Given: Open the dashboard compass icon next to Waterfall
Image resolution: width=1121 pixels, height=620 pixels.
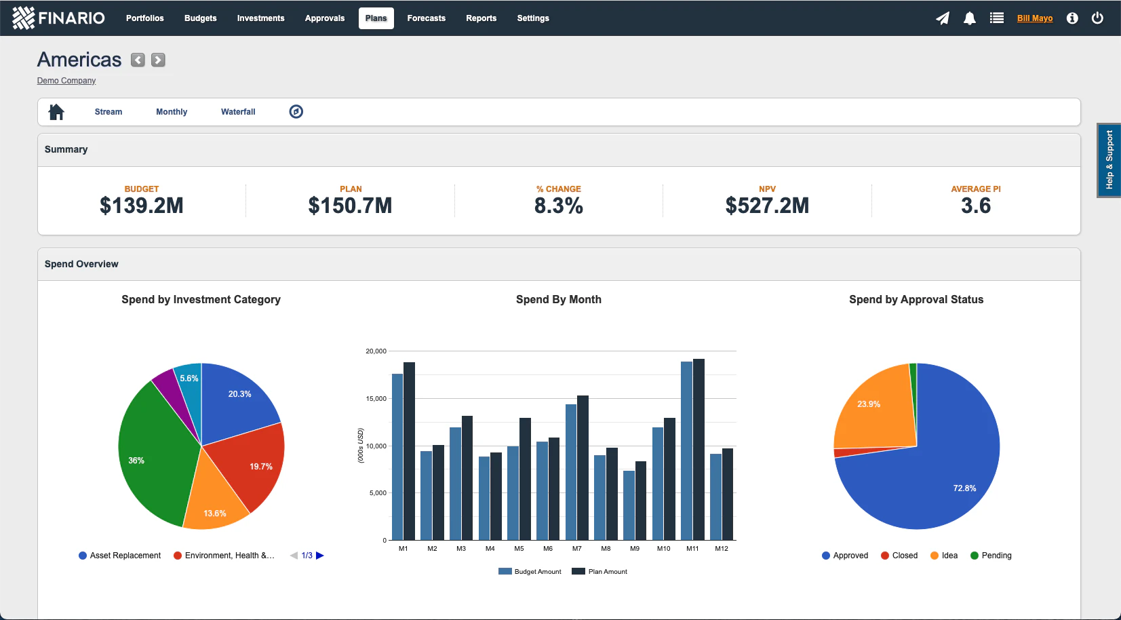Looking at the screenshot, I should pyautogui.click(x=296, y=111).
